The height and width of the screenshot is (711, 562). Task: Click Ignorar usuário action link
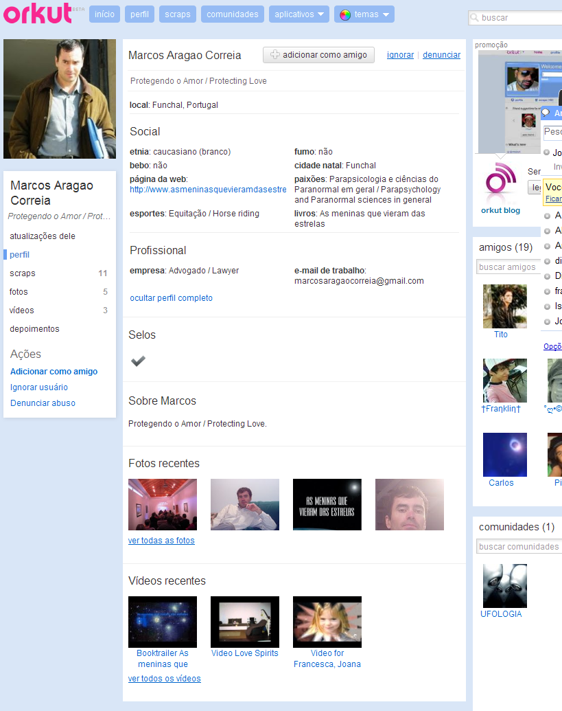point(39,387)
